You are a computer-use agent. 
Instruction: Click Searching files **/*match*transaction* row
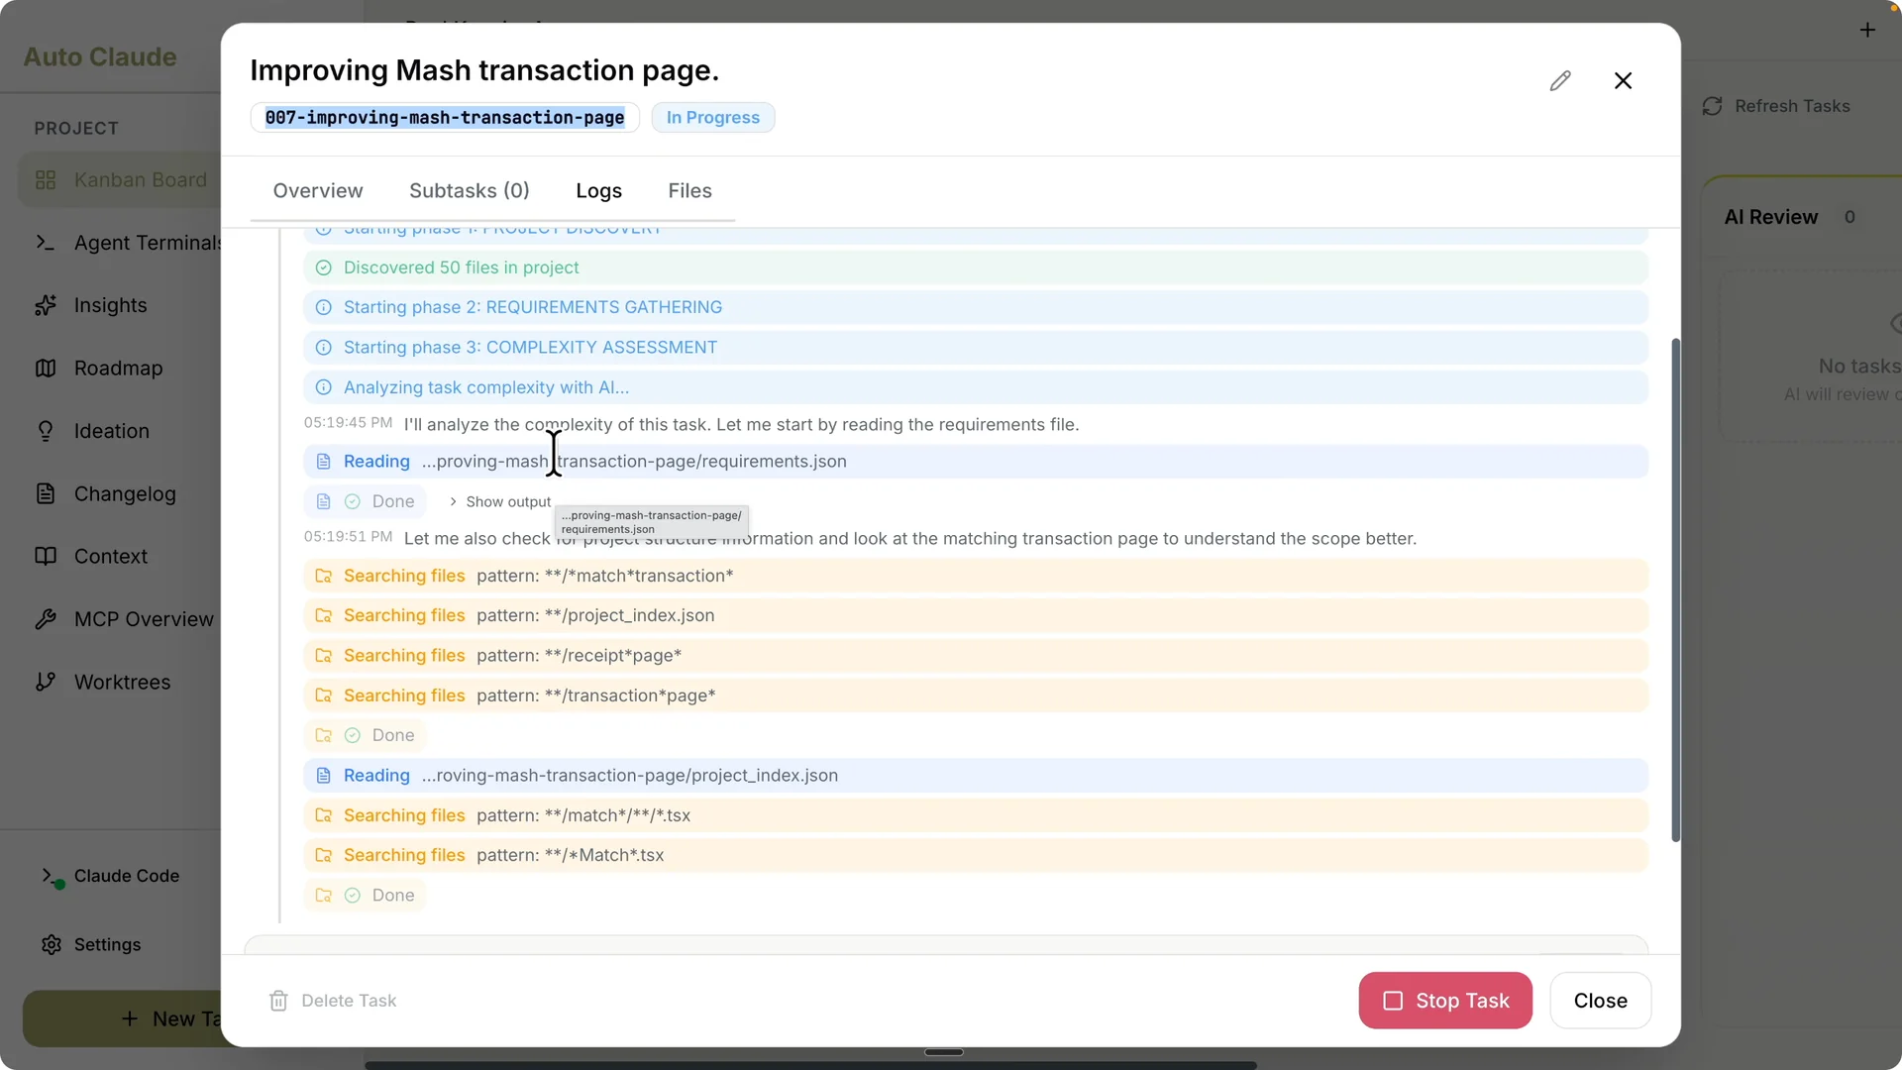pyautogui.click(x=976, y=576)
